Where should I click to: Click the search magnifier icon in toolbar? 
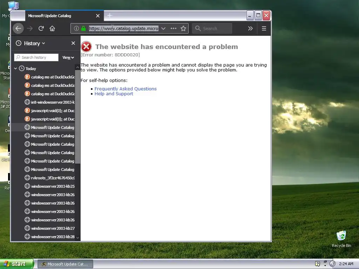tap(198, 28)
